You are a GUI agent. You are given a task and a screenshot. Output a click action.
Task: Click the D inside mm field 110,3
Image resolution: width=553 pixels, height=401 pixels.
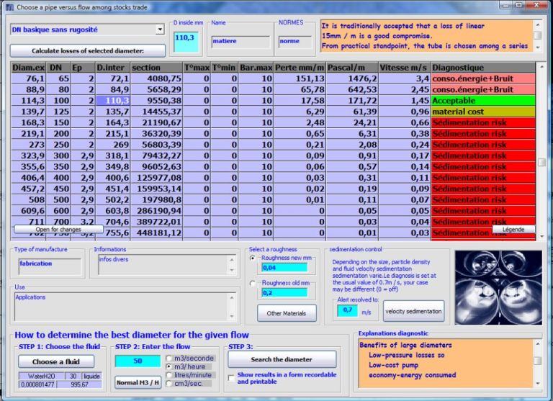tap(186, 42)
